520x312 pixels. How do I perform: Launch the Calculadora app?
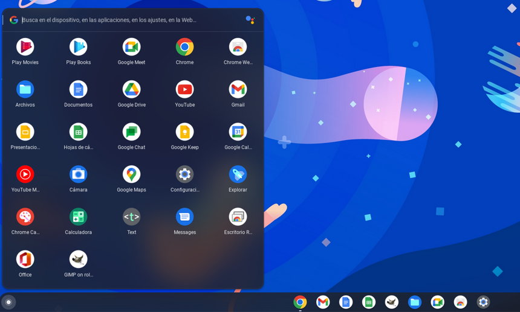click(79, 217)
